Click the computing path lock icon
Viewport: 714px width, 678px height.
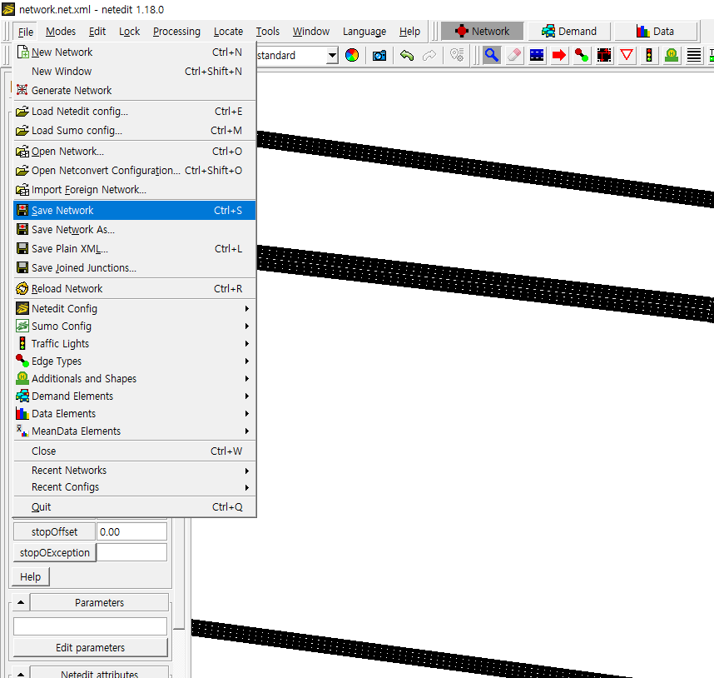click(456, 56)
